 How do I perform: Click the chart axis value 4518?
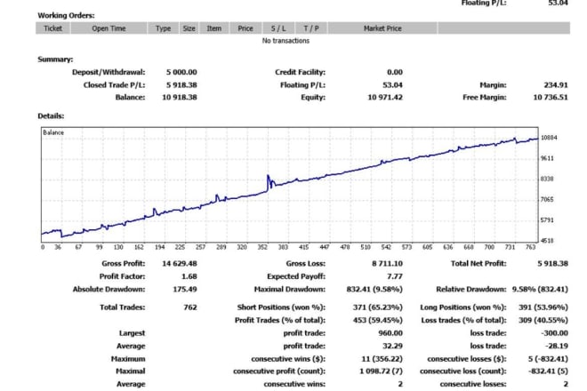click(x=547, y=241)
